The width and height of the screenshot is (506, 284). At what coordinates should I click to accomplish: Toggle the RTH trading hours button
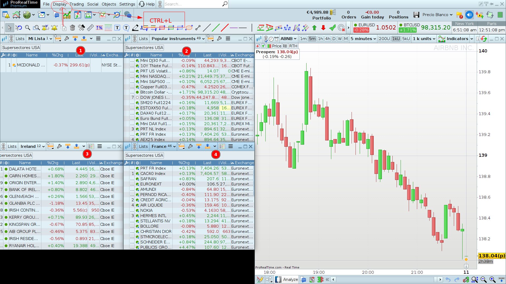293,46
